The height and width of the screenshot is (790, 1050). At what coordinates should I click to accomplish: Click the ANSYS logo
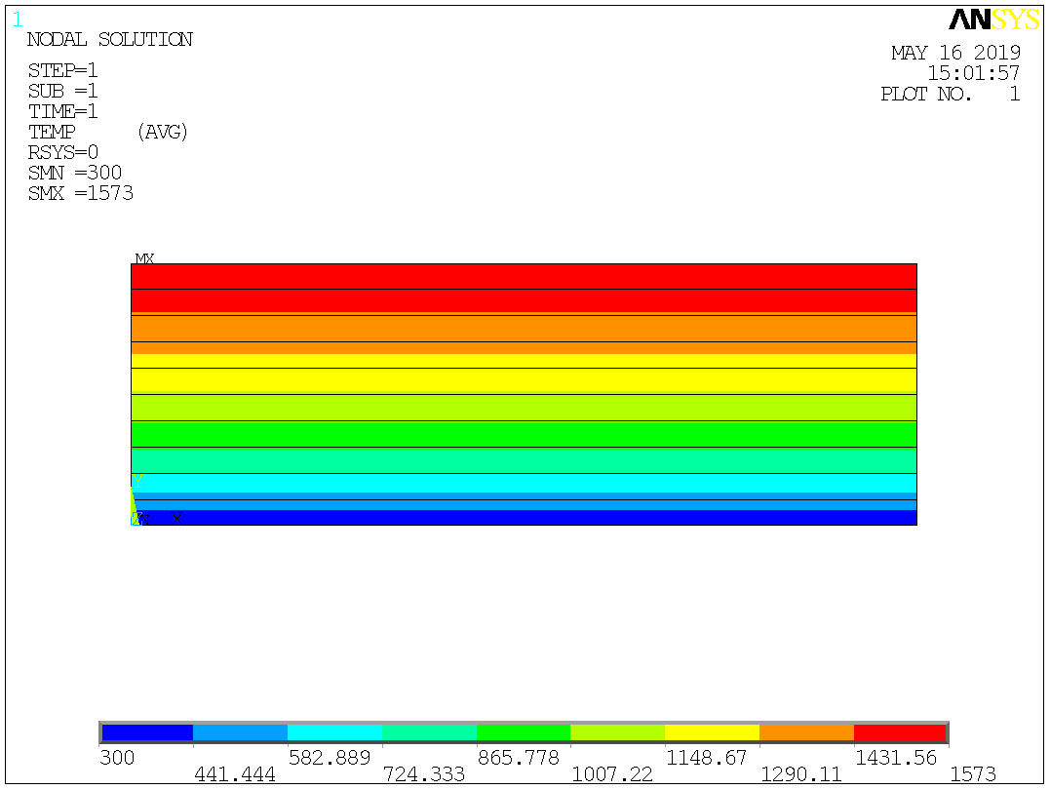[x=993, y=20]
